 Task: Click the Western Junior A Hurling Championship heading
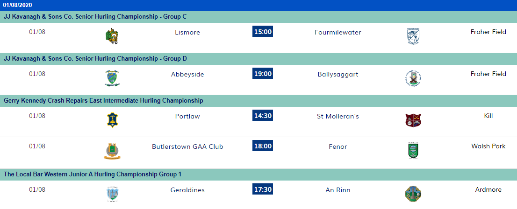coord(93,174)
